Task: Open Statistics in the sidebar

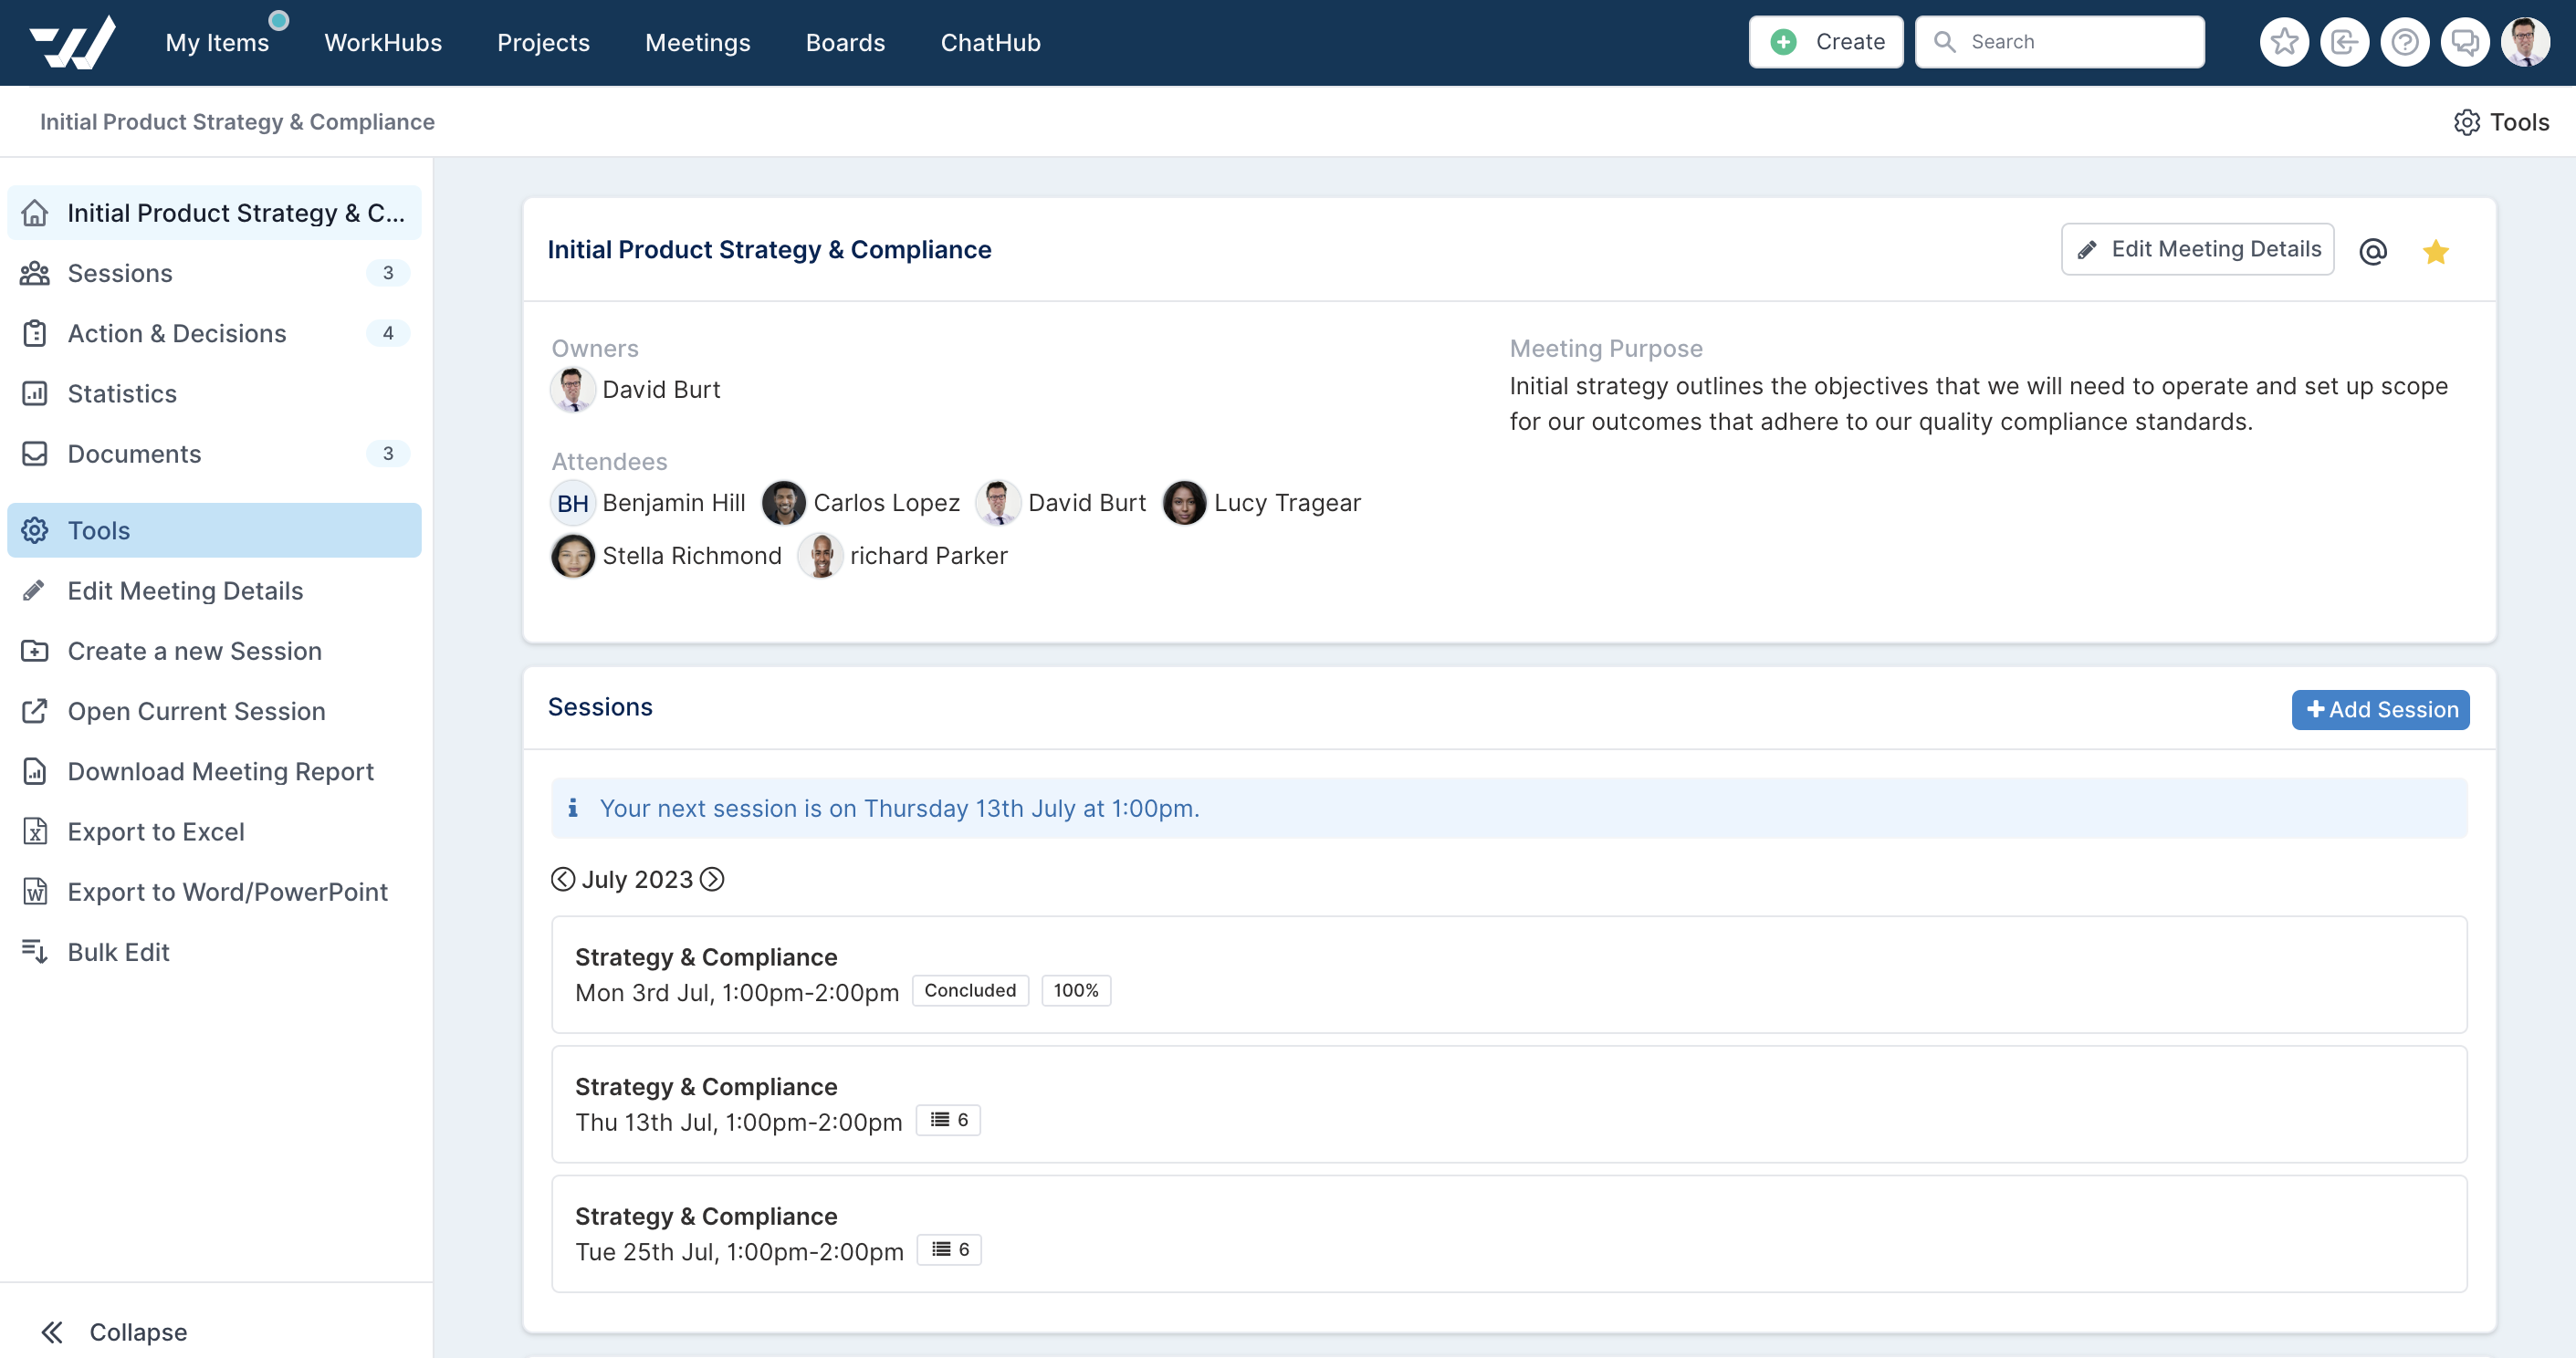Action: (214, 394)
